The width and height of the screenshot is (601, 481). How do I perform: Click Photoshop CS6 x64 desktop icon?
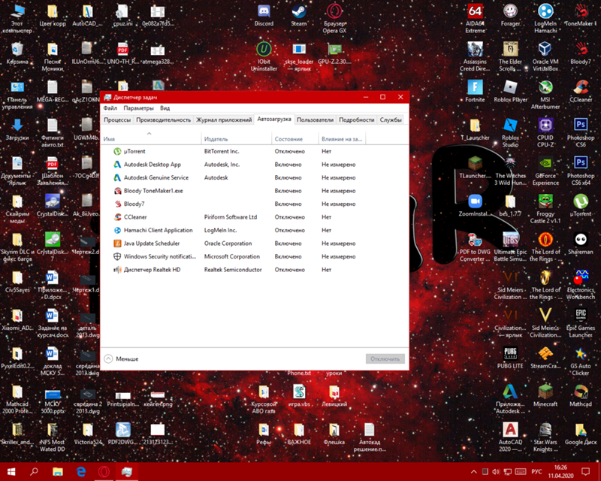pos(580,163)
